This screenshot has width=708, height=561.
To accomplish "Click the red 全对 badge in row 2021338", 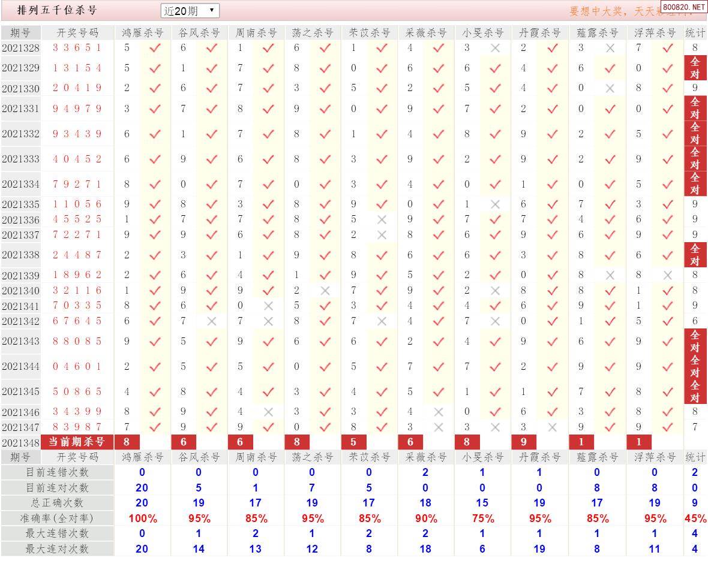I will [x=695, y=255].
